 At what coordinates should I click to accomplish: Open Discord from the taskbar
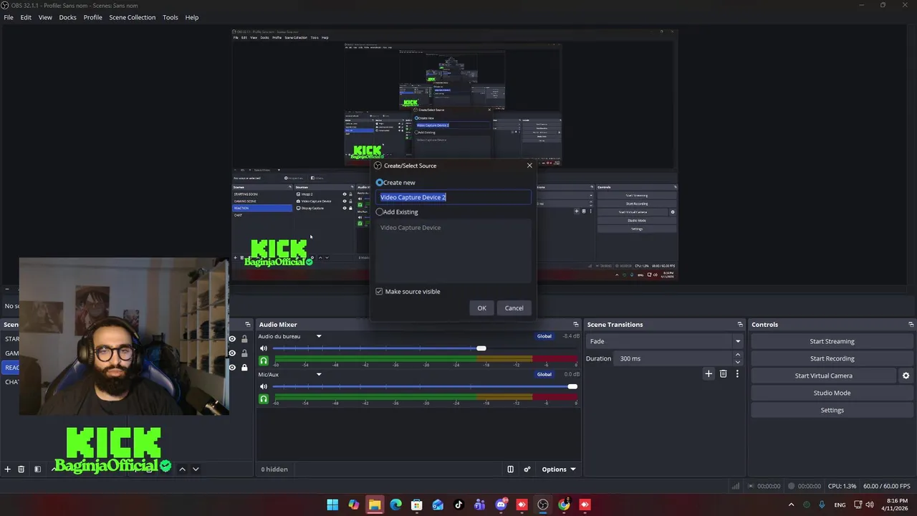(x=501, y=505)
